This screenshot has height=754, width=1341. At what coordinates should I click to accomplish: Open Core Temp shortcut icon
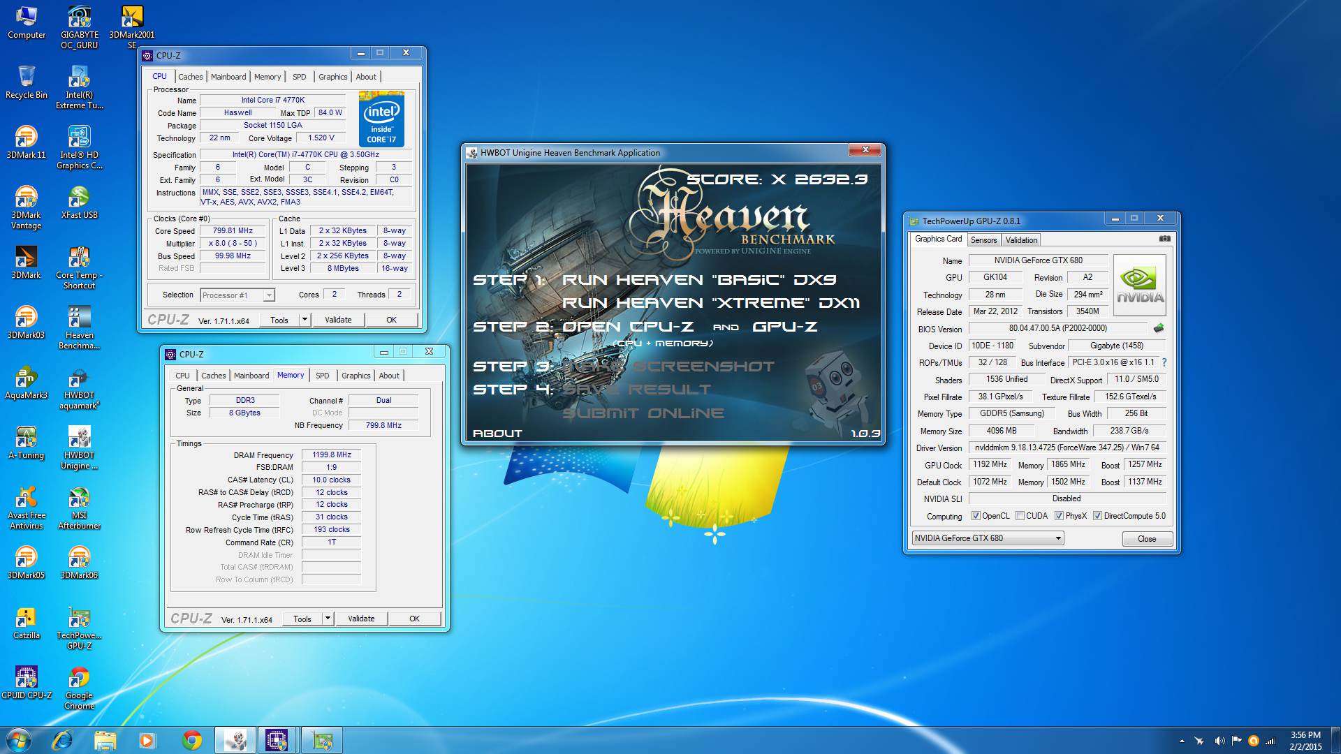[x=79, y=268]
